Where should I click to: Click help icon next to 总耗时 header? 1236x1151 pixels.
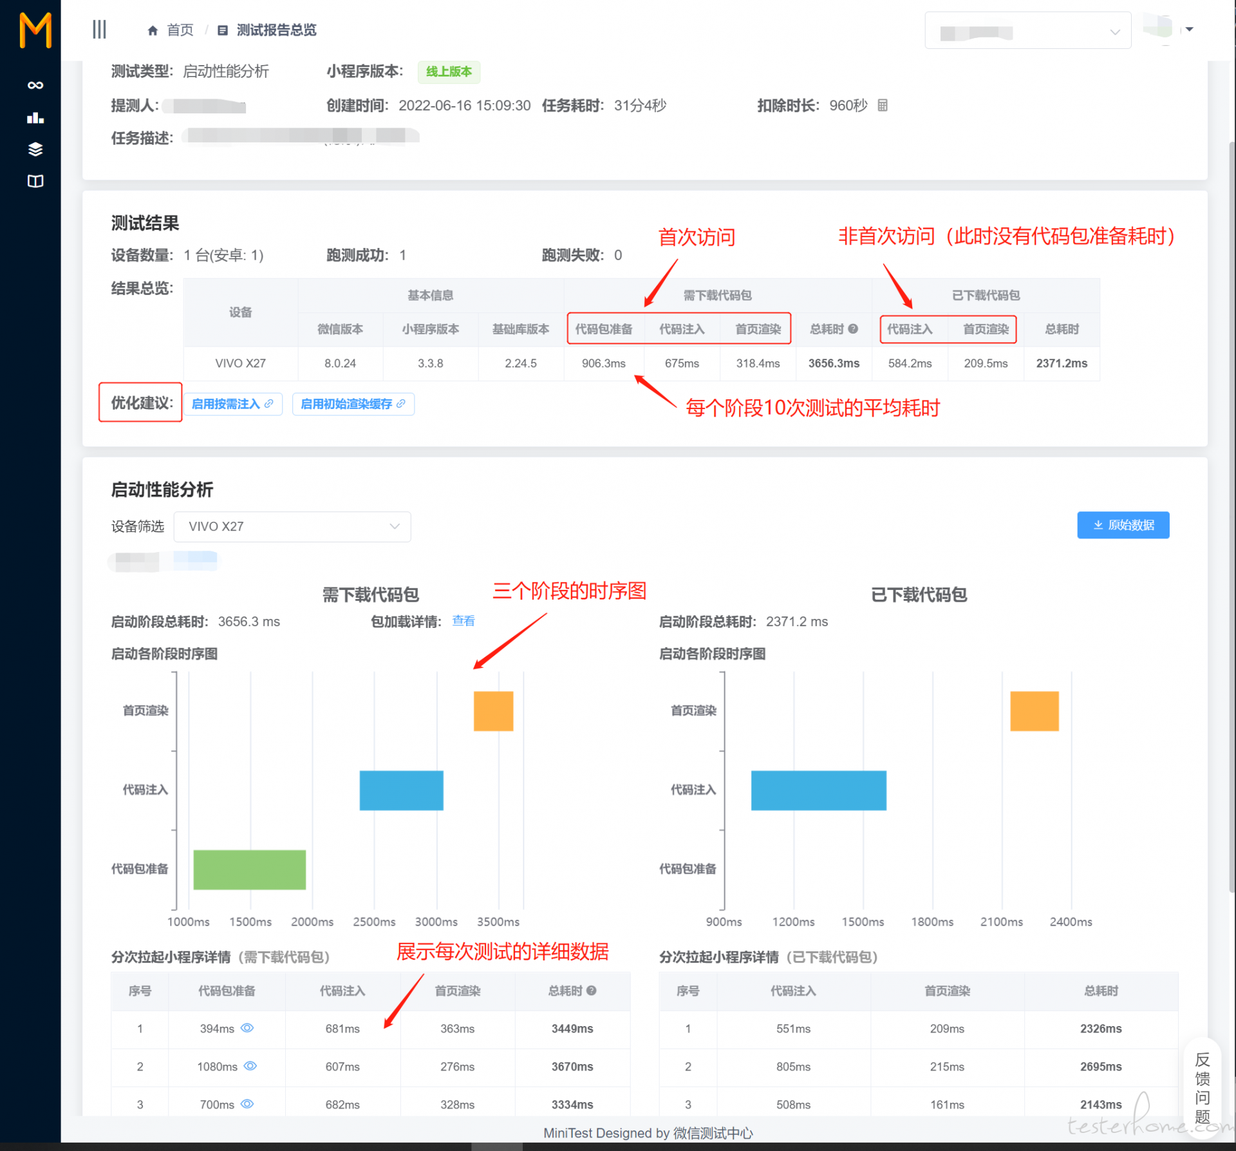coord(853,328)
